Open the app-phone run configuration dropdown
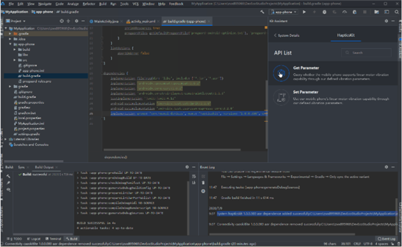 tap(284, 12)
